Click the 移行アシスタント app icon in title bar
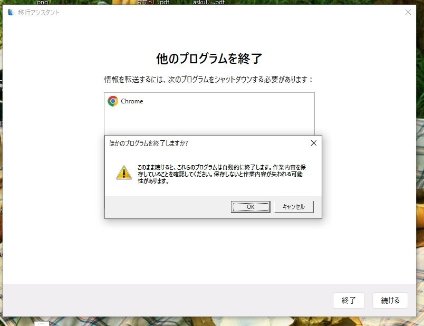 11,12
